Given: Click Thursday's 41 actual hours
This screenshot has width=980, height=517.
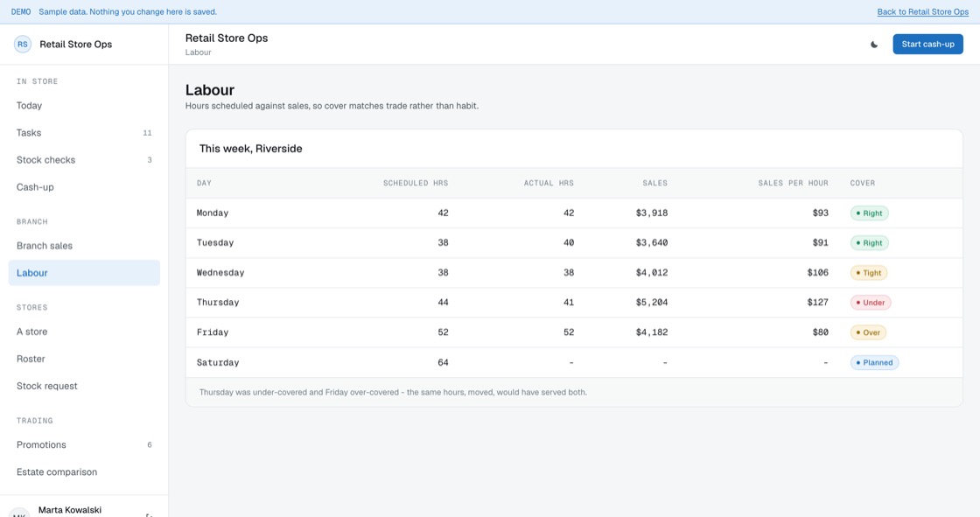Looking at the screenshot, I should tap(569, 303).
